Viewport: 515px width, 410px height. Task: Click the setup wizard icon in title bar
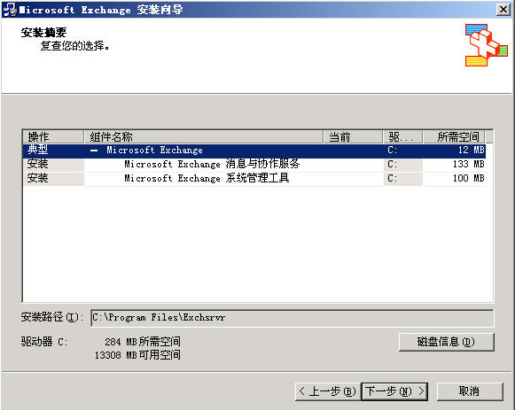[10, 10]
